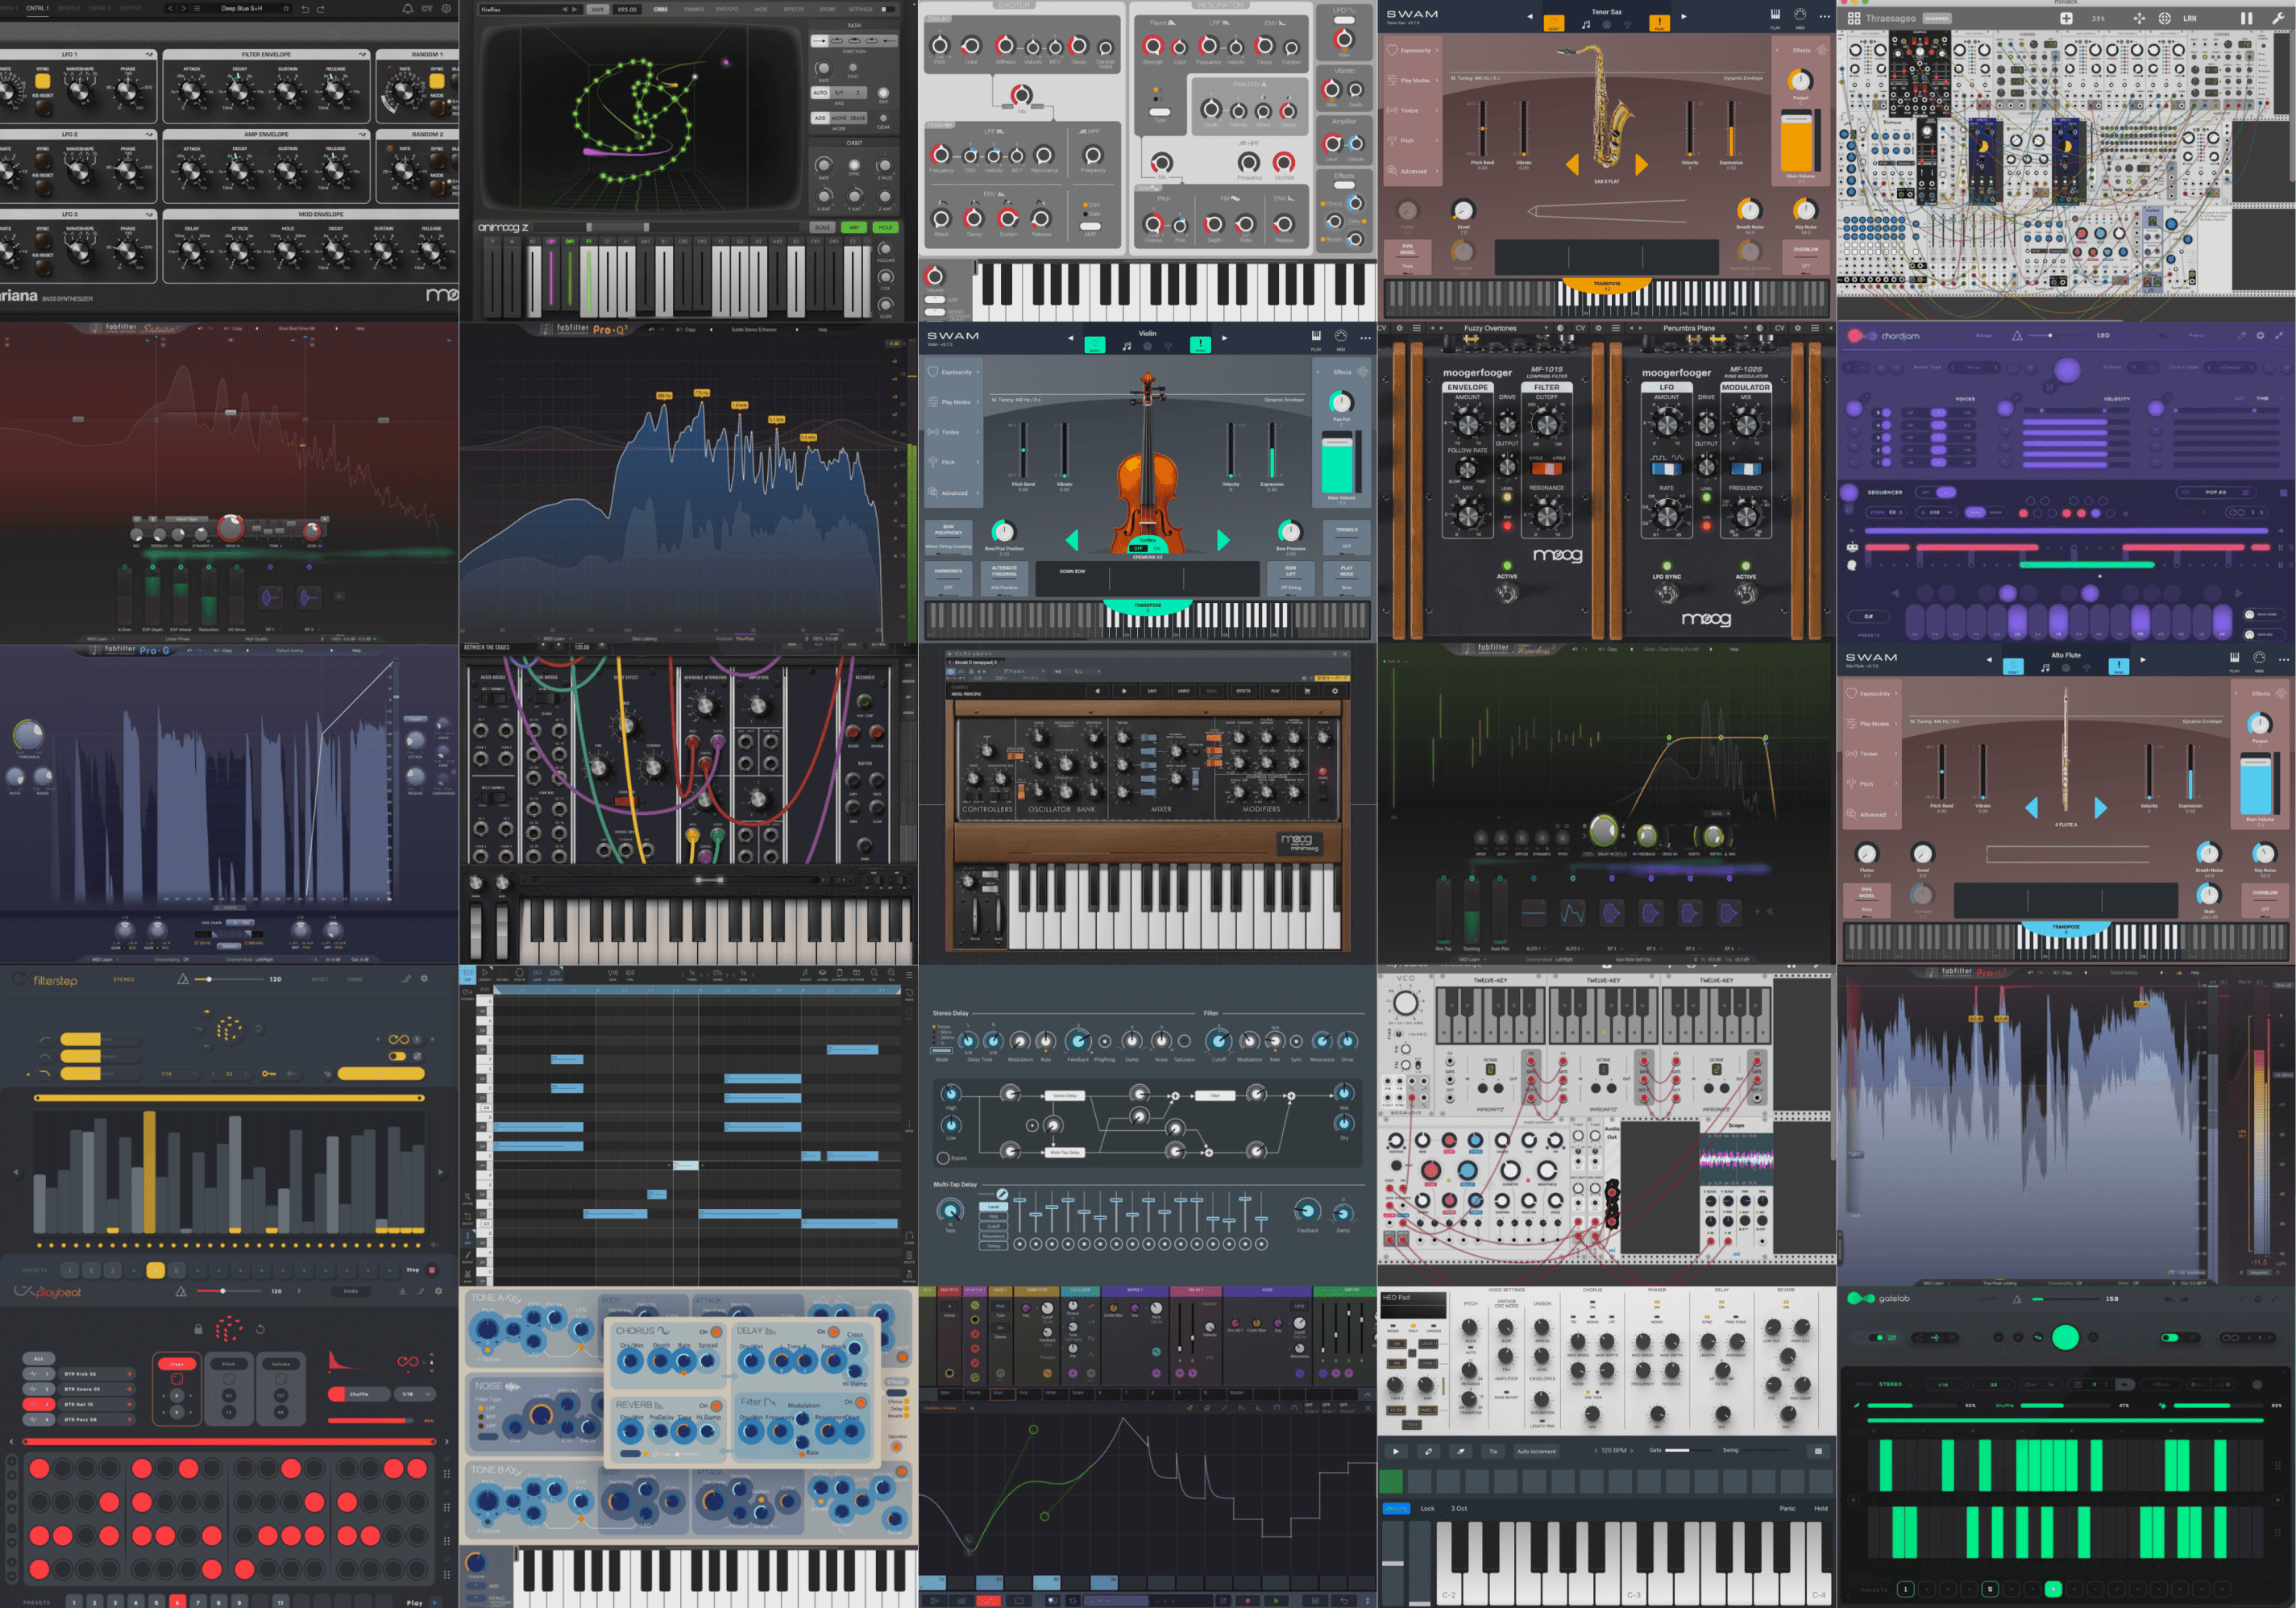This screenshot has width=2296, height=1608.
Task: Expand Expressivity in SWAM Violin sidebar
Action: pos(953,372)
